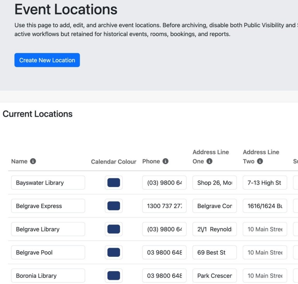
Task: Open colour swatch for Boronia Library
Action: 114,275
